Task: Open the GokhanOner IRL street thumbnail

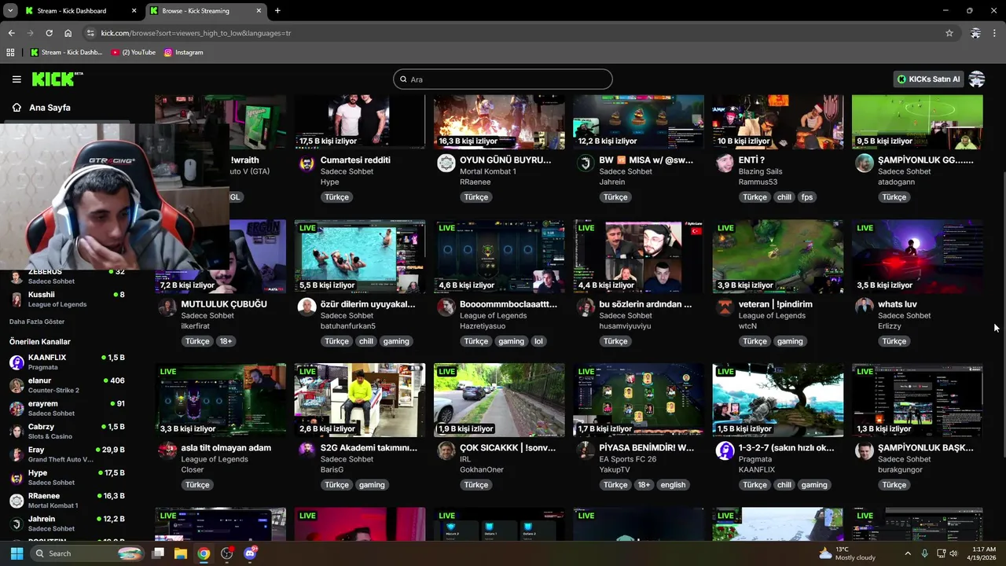Action: click(x=499, y=400)
